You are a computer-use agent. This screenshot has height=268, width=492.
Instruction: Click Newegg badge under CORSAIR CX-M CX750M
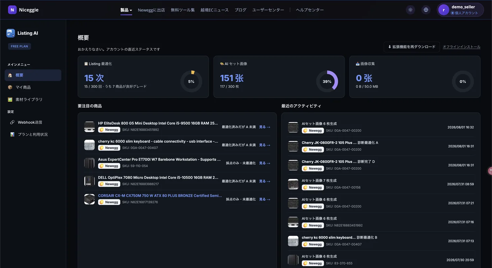pyautogui.click(x=109, y=202)
